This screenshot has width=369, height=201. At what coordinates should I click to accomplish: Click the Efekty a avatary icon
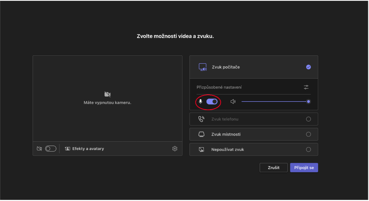tap(67, 149)
